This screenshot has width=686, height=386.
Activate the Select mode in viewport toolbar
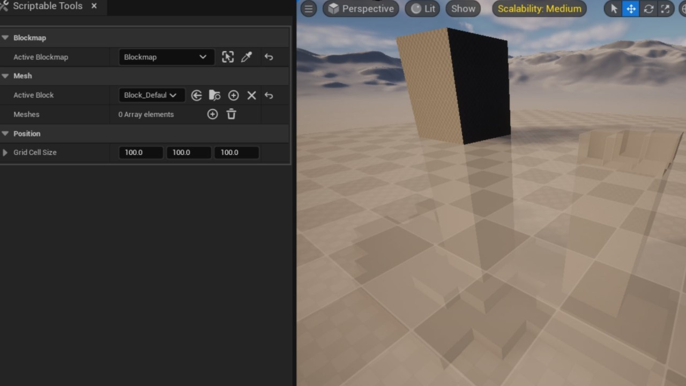pos(614,9)
